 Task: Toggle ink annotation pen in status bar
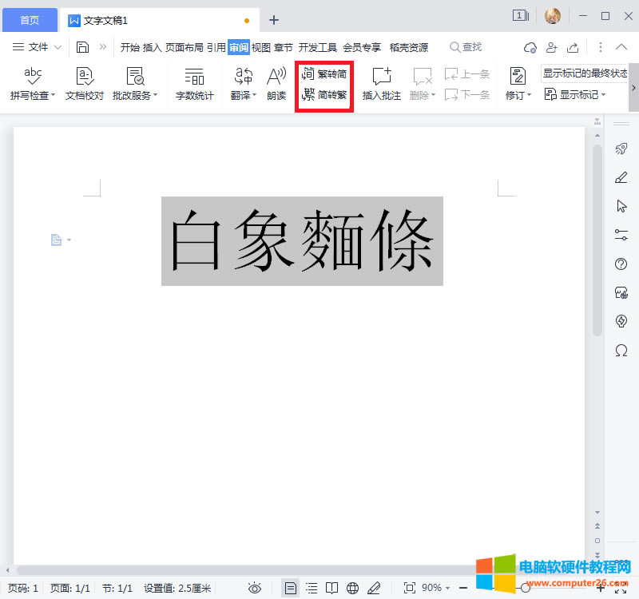(374, 587)
